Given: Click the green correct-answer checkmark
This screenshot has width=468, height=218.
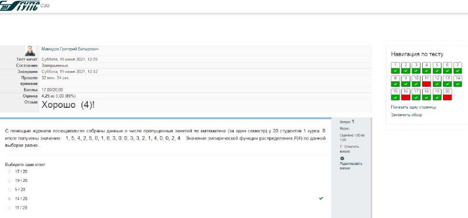Looking at the screenshot, I should tap(321, 198).
